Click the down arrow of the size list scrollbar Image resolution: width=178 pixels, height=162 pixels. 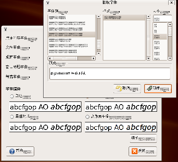tap(170, 58)
